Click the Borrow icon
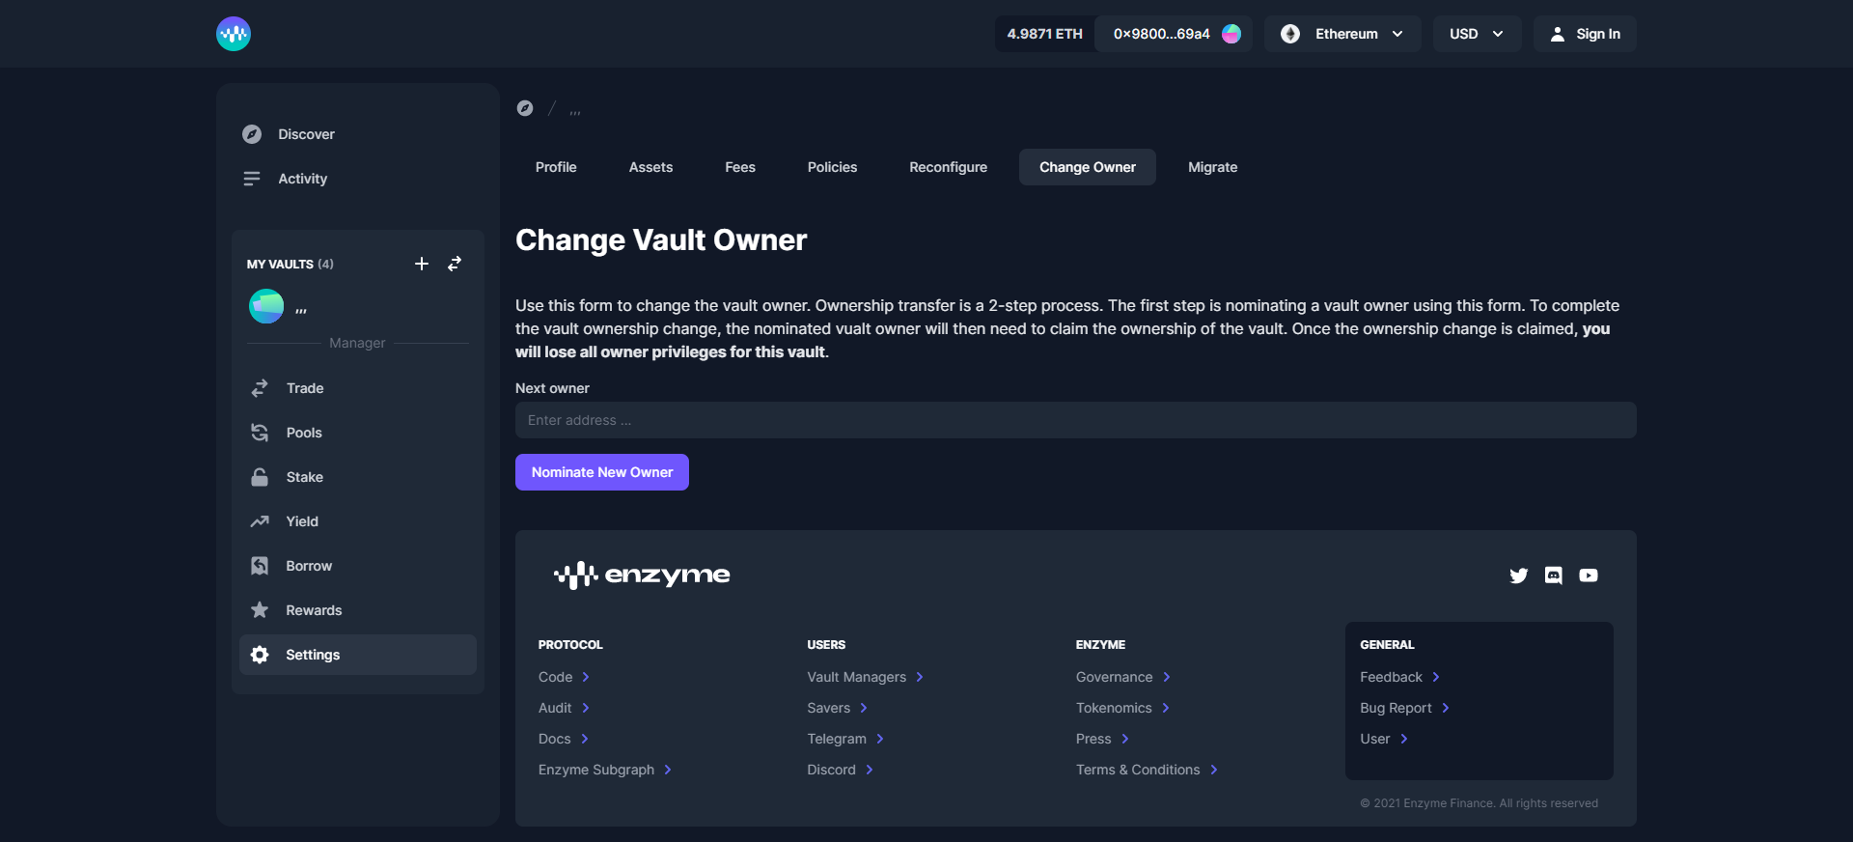The width and height of the screenshot is (1853, 842). [260, 566]
